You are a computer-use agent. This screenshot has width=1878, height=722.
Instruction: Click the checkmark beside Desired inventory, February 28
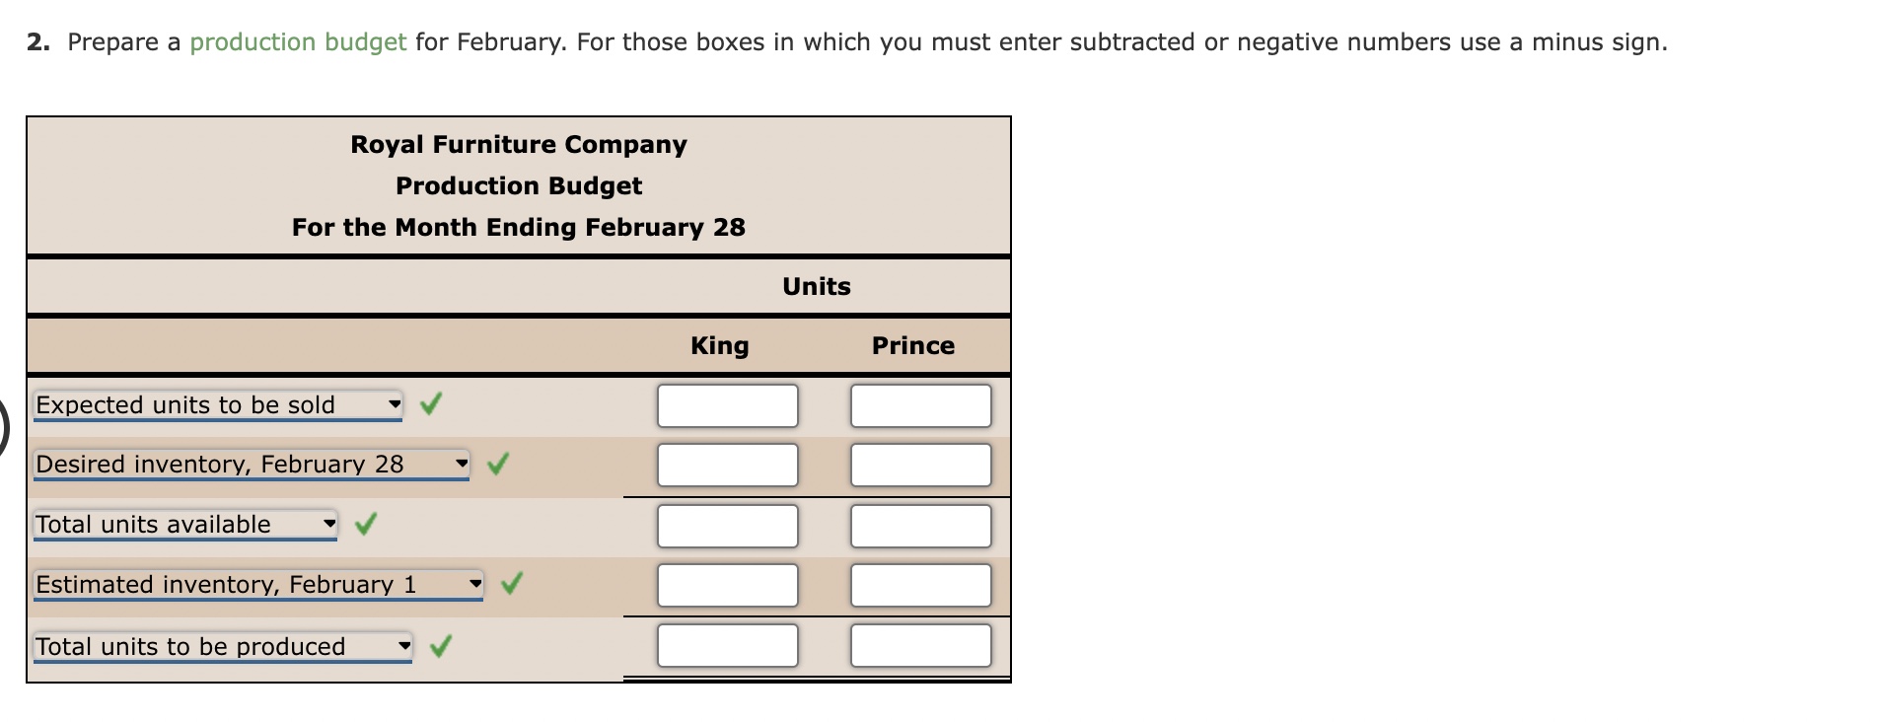tap(500, 462)
